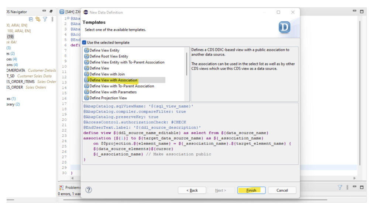Image resolution: width=378 pixels, height=213 pixels.
Task: Open the view menu beside the bottom-right filter
Action: [347, 186]
